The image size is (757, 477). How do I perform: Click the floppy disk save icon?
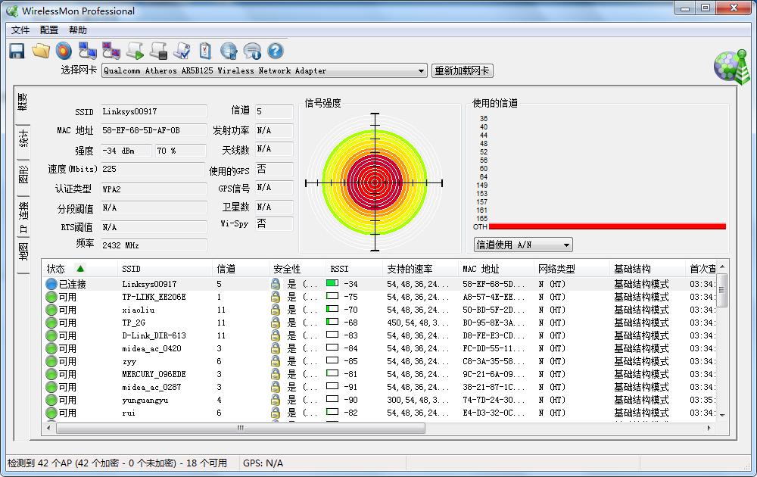click(17, 51)
